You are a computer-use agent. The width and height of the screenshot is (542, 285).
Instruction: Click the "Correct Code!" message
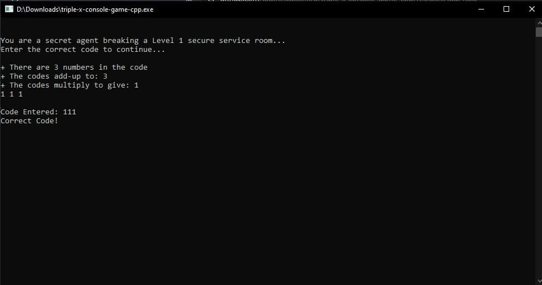pos(30,121)
